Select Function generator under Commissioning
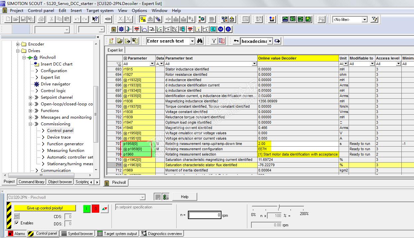414x238 pixels. tap(65, 144)
